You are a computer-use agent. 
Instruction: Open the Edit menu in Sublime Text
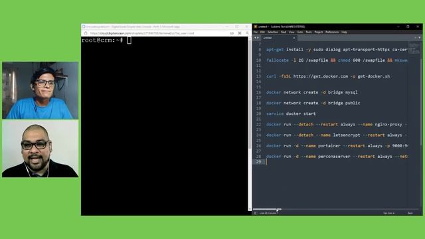[262, 32]
